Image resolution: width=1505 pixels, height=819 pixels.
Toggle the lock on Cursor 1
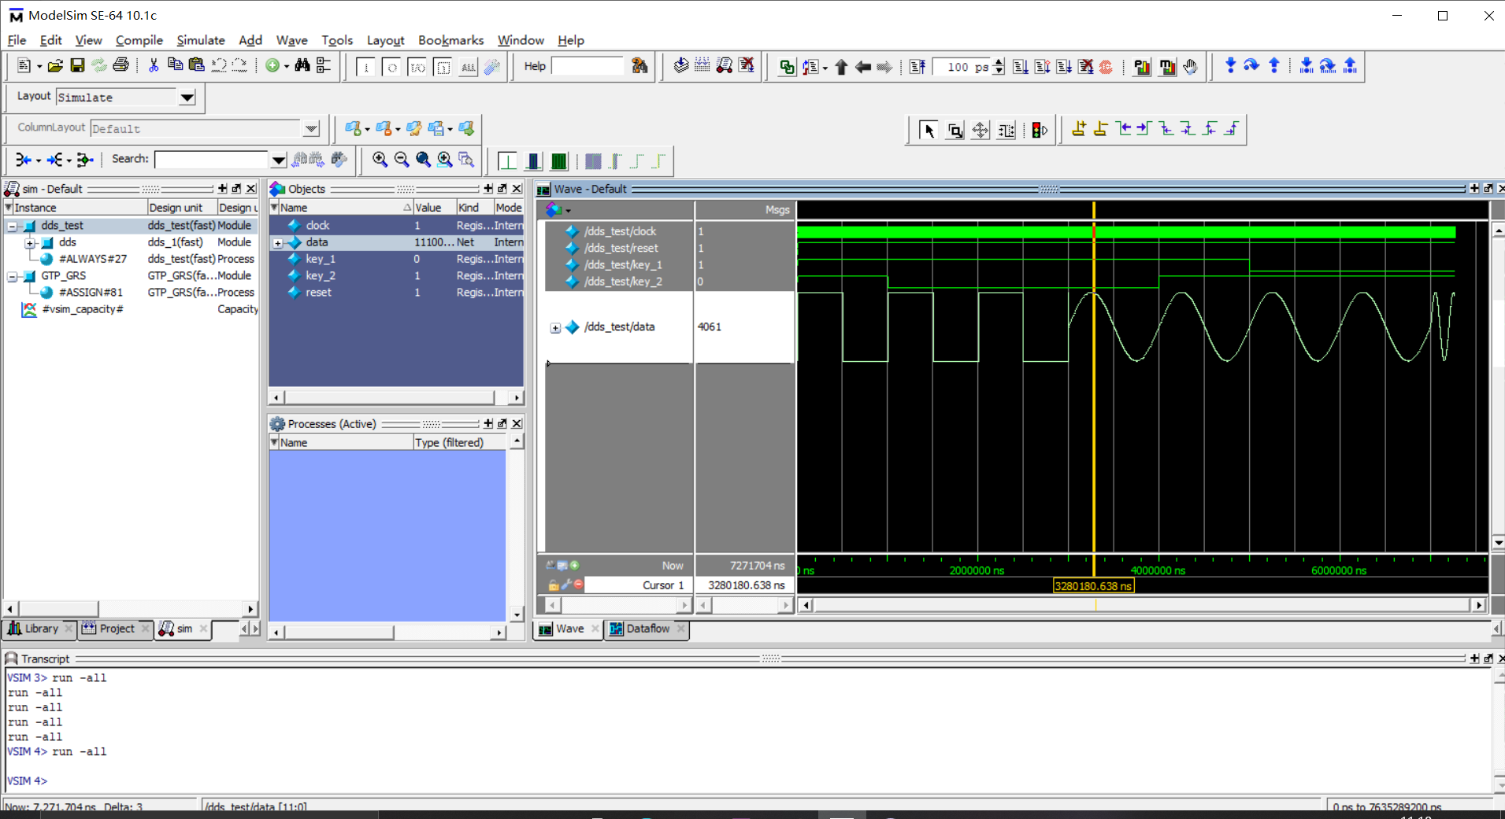[x=554, y=585]
